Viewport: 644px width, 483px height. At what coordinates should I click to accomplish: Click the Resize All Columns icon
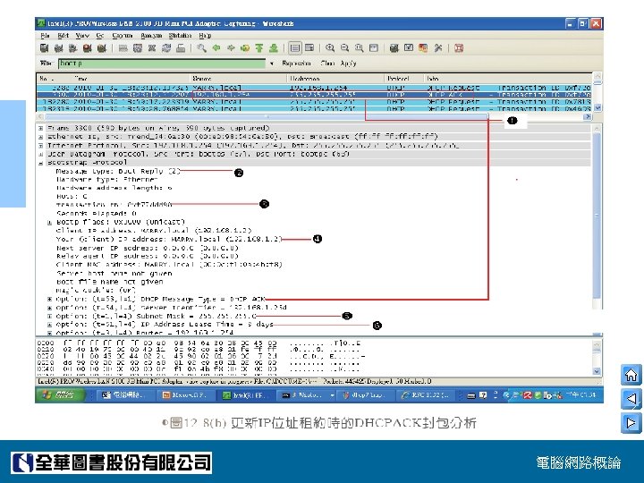point(373,48)
